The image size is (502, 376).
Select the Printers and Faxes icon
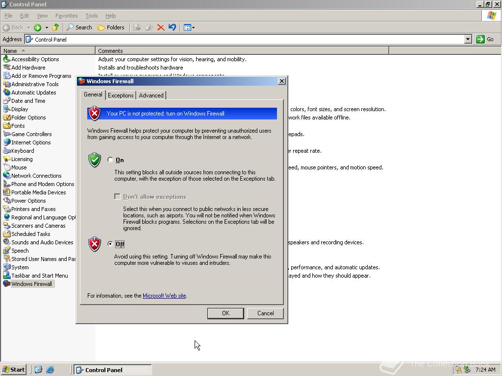(6, 209)
